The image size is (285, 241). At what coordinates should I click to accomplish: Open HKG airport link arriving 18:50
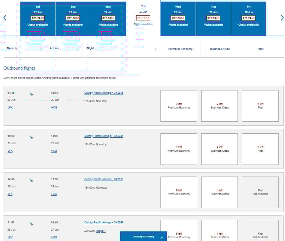pos(54,194)
